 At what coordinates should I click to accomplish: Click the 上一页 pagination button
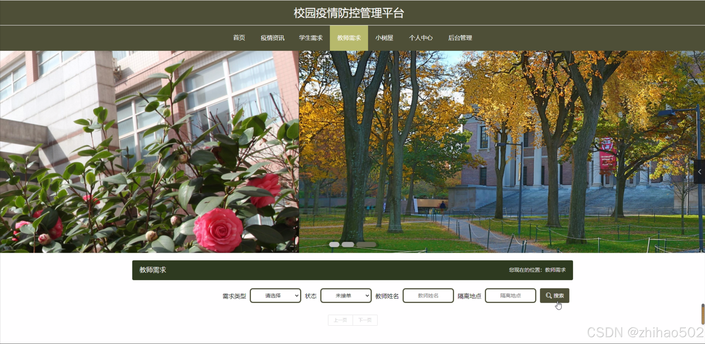pyautogui.click(x=340, y=320)
